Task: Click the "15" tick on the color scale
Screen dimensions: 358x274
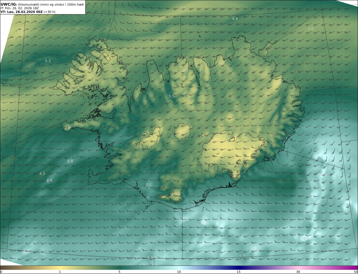Action: 239,272
